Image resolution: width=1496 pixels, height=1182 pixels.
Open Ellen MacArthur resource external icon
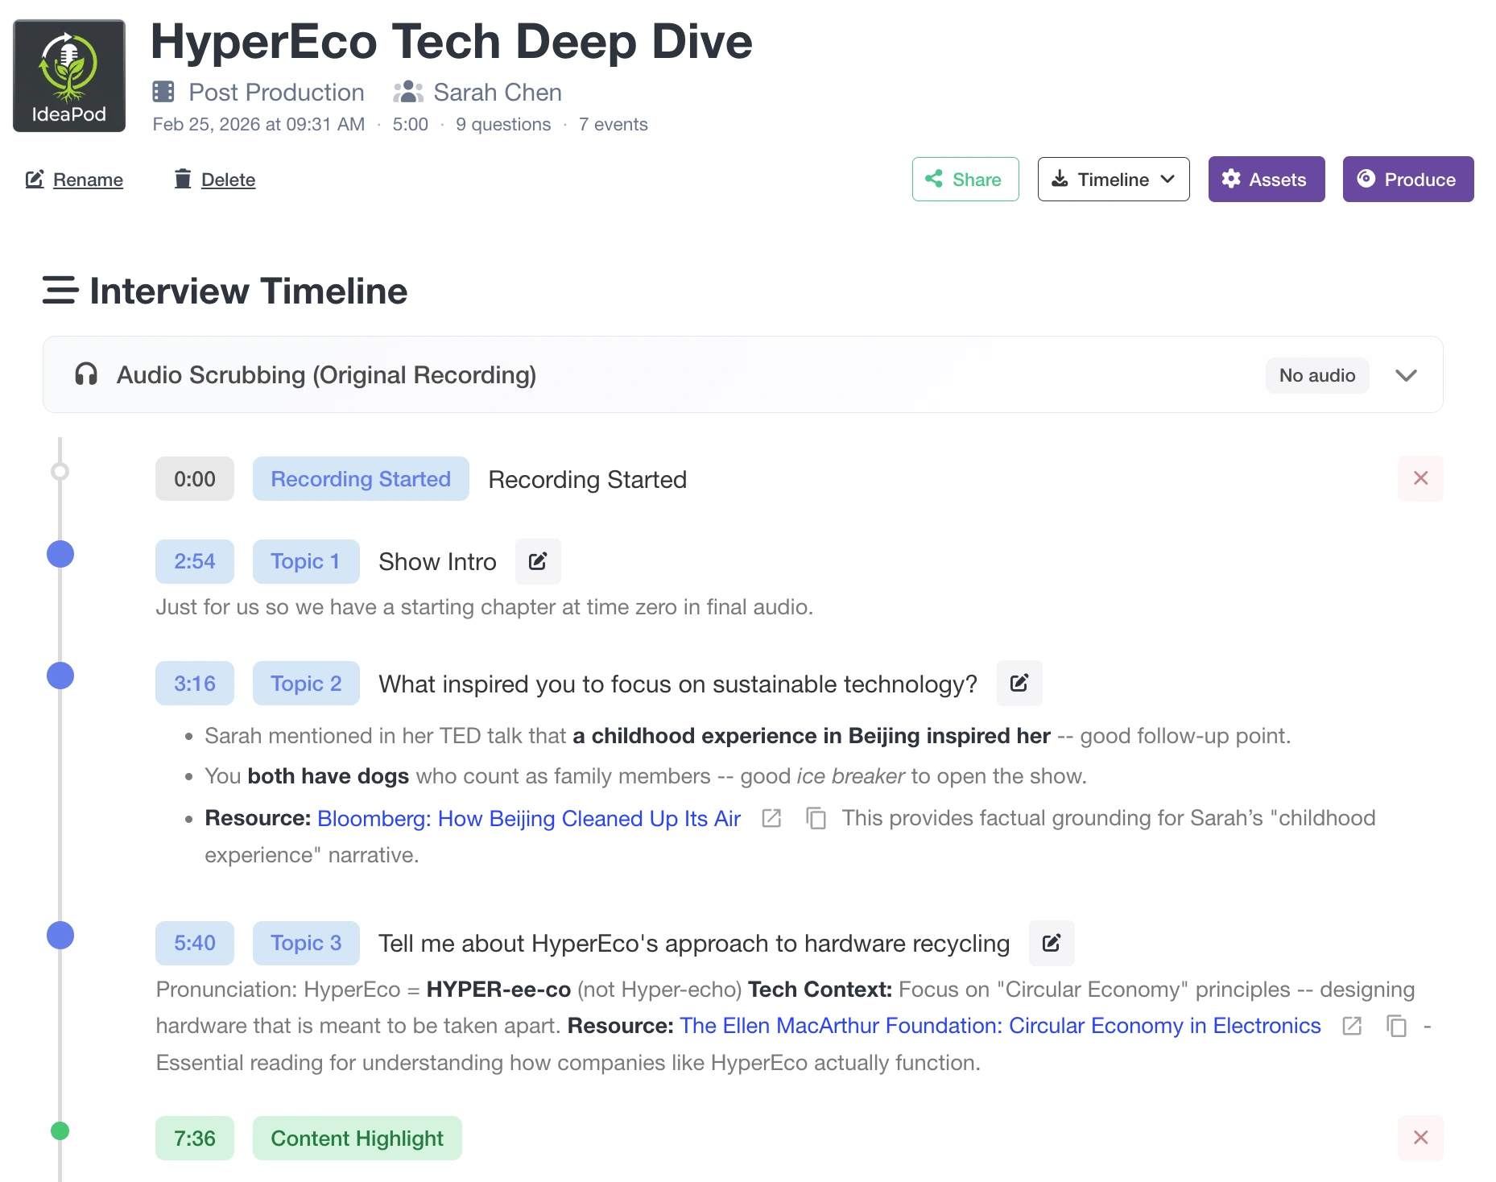click(1352, 1027)
